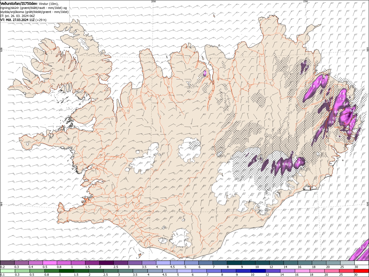Click the 15W longitude label

[x=305, y=1]
